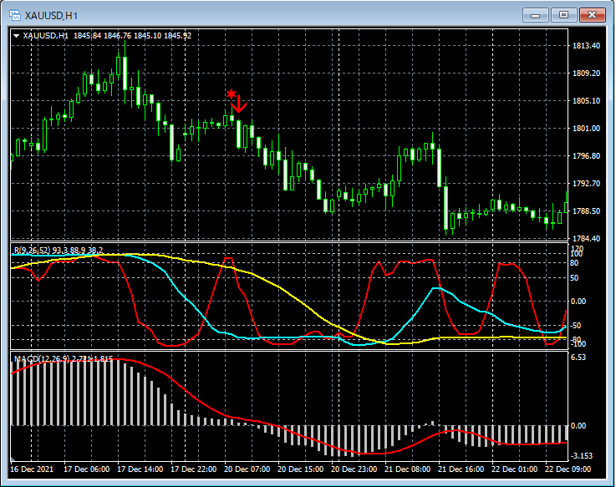Click the 22 Dec 09:00 time label
616x487 pixels.
tap(568, 469)
